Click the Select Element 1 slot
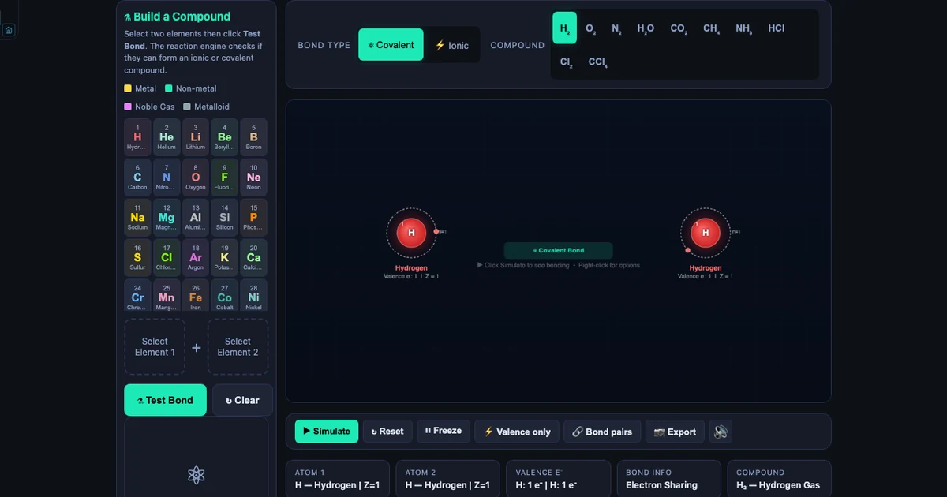The width and height of the screenshot is (947, 497). 155,347
